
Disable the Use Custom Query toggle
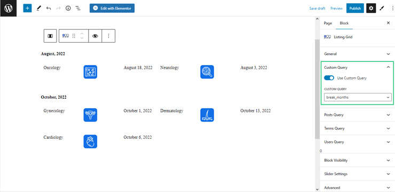point(329,78)
